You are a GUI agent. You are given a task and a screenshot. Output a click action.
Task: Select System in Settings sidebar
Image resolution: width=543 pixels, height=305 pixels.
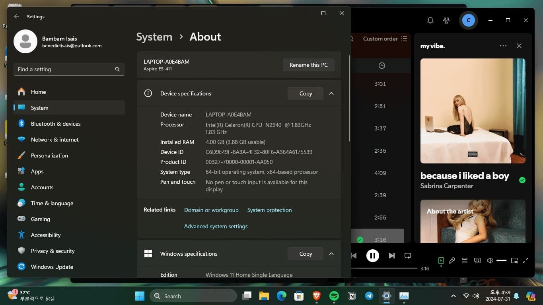69,108
